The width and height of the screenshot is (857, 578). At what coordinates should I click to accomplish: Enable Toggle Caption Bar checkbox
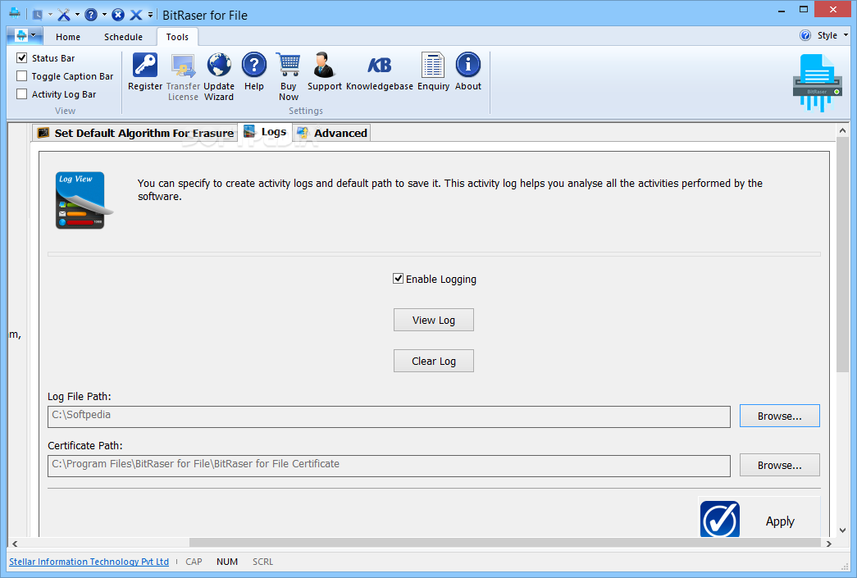(22, 76)
